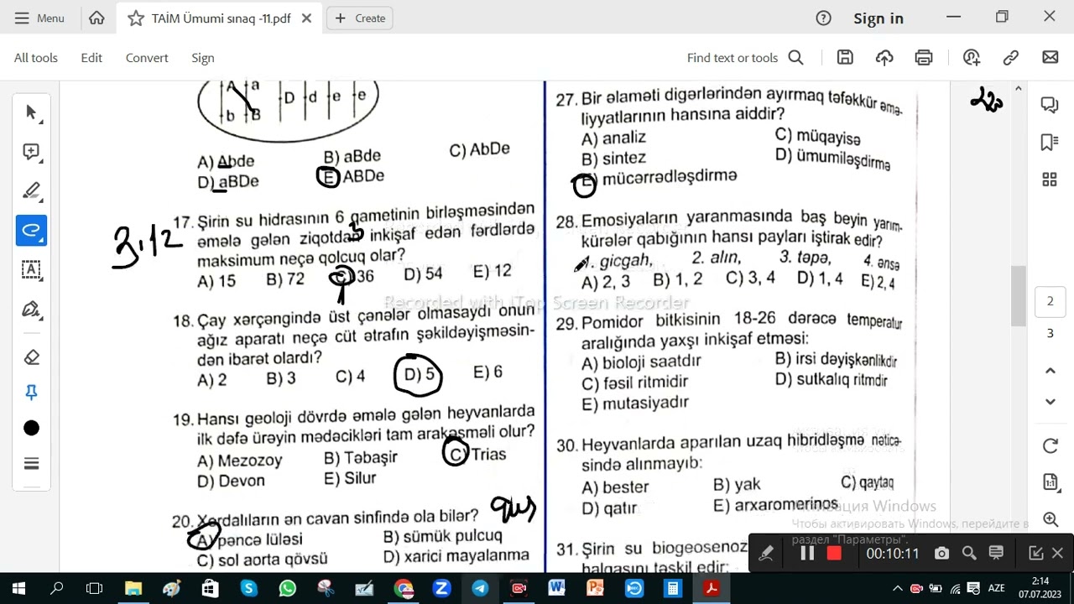Open File Explorer from the taskbar
This screenshot has height=604, width=1074.
point(133,588)
